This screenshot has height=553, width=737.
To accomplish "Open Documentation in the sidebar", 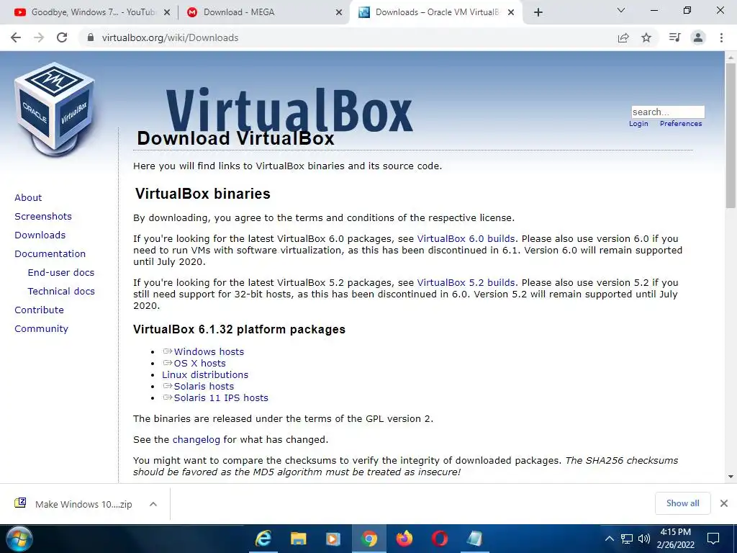I will click(50, 254).
